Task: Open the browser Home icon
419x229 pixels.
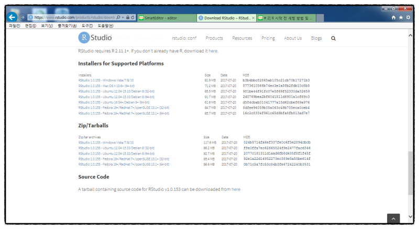Action: pyautogui.click(x=394, y=17)
